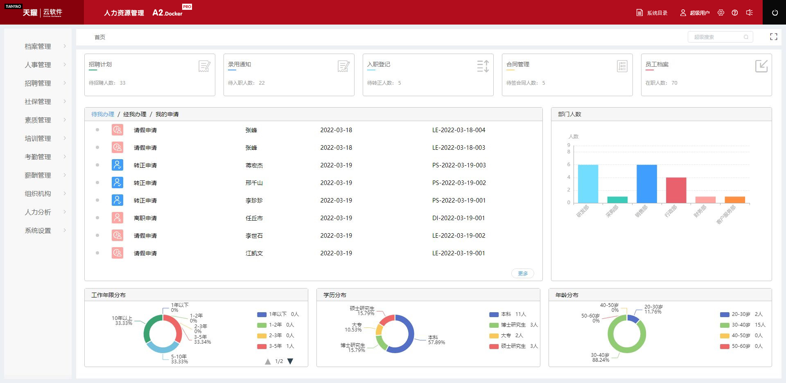Toggle the 本科 legend in 学历分布

tap(507, 314)
